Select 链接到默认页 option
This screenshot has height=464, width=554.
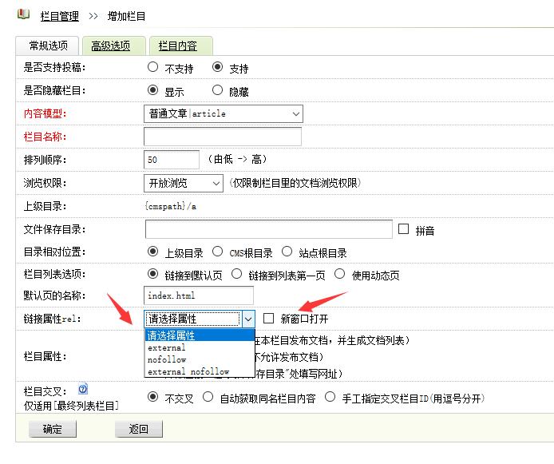coord(152,274)
